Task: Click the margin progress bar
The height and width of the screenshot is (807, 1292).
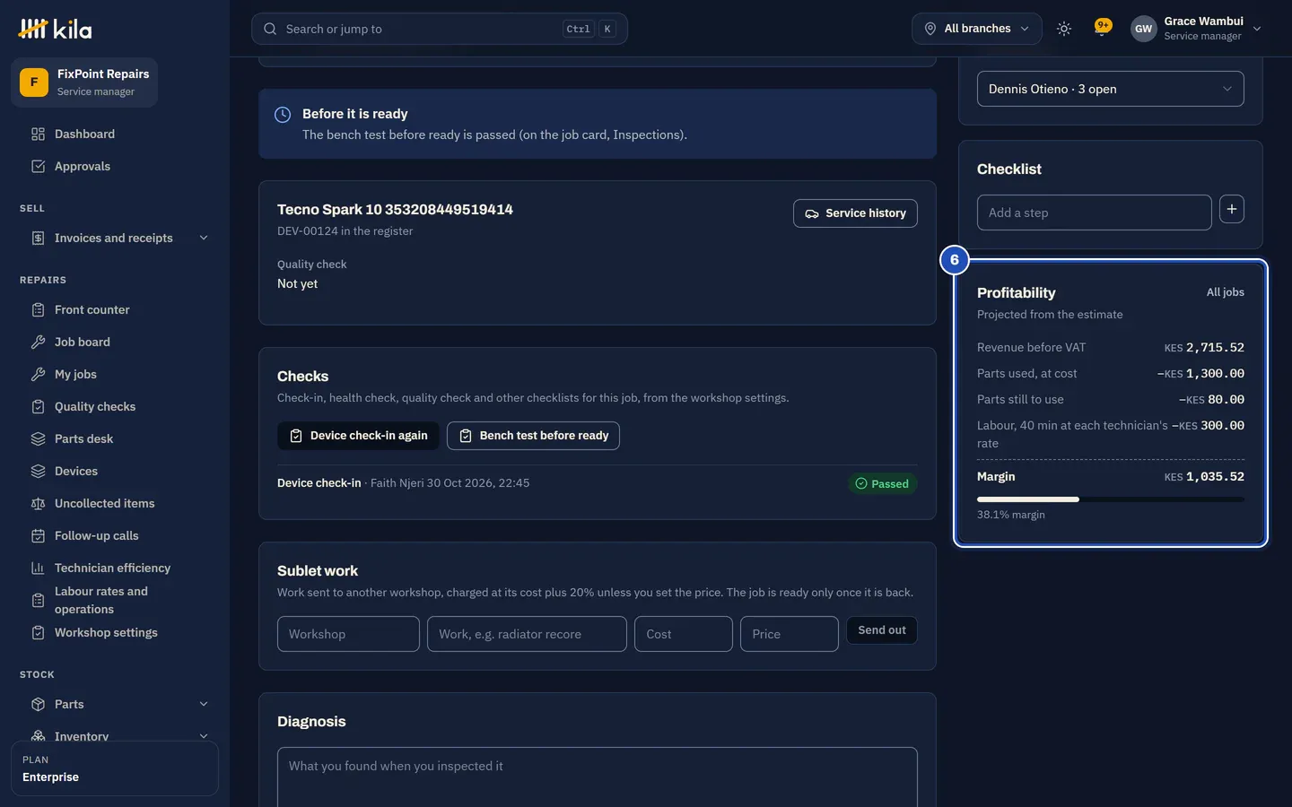Action: pyautogui.click(x=1111, y=499)
